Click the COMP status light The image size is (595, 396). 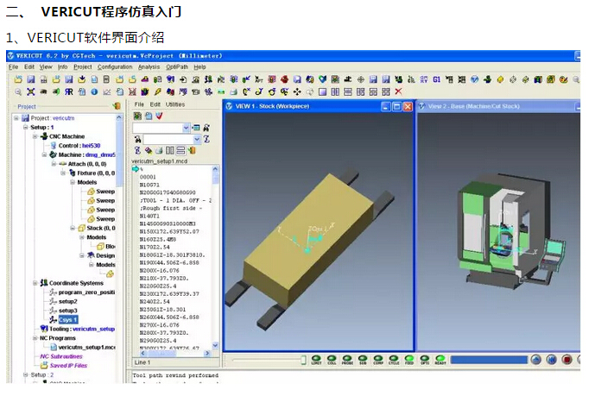(378, 359)
